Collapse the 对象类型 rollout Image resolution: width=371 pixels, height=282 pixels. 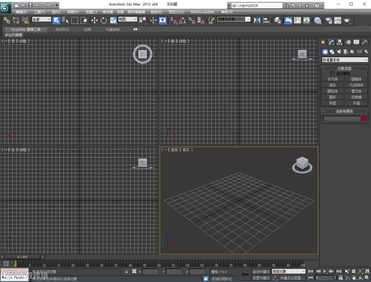pos(344,68)
